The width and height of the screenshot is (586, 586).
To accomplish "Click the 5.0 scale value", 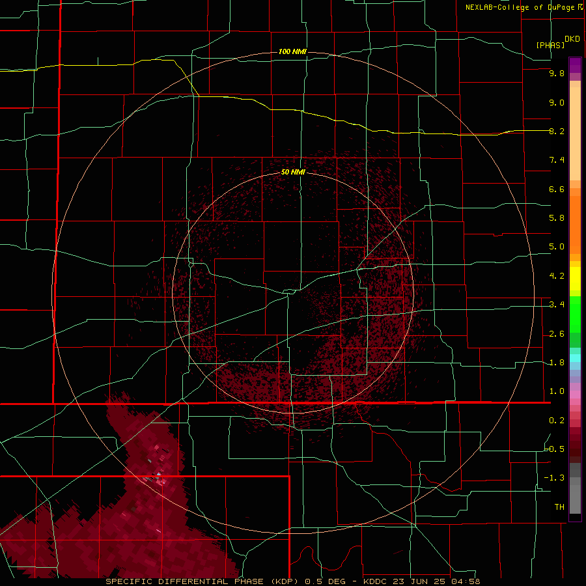I will pos(557,247).
